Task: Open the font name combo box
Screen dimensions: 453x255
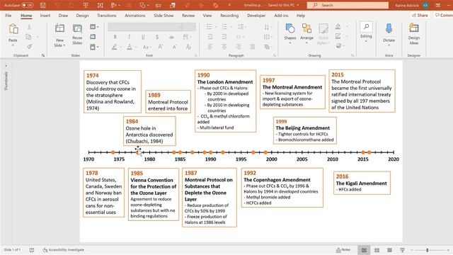Action: pyautogui.click(x=145, y=27)
